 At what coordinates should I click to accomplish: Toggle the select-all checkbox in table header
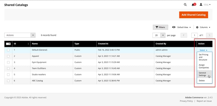pyautogui.click(x=8, y=44)
